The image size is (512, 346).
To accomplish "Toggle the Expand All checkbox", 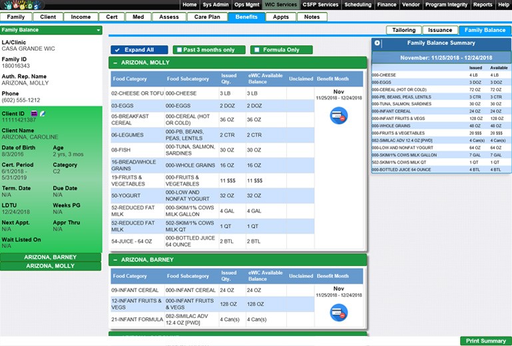I will pyautogui.click(x=117, y=50).
